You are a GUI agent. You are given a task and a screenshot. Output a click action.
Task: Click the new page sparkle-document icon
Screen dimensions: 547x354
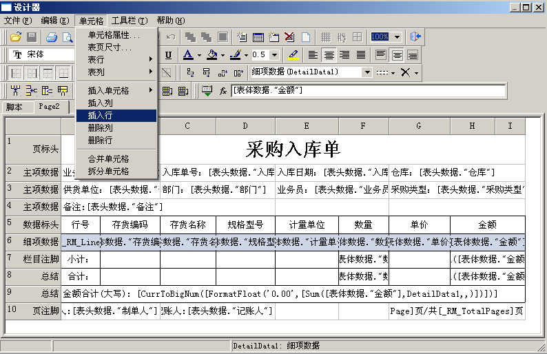(x=241, y=37)
